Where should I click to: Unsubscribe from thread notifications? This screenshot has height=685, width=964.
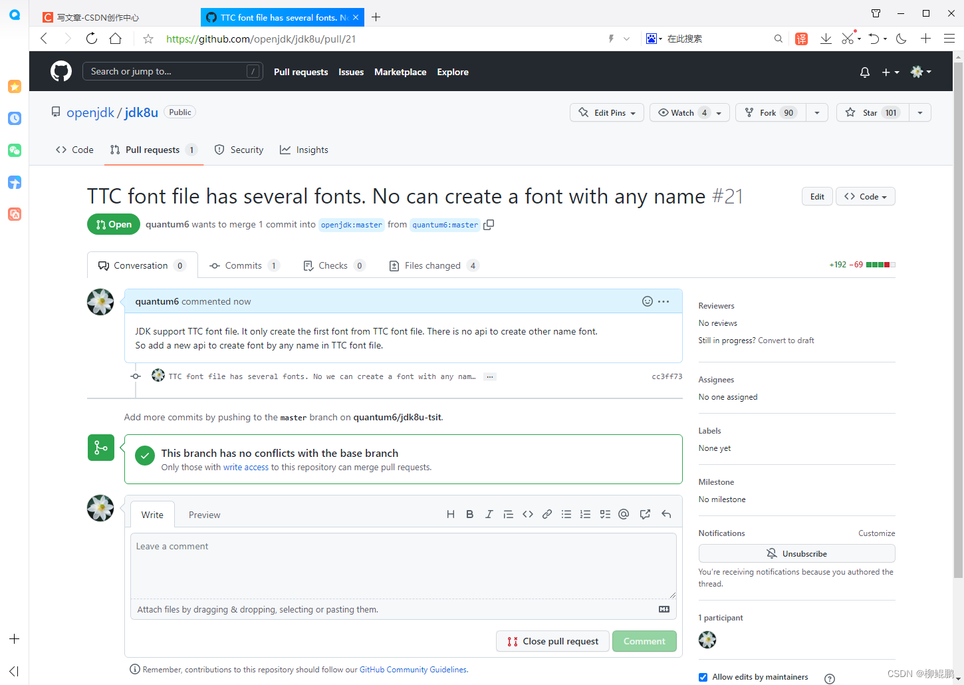796,553
